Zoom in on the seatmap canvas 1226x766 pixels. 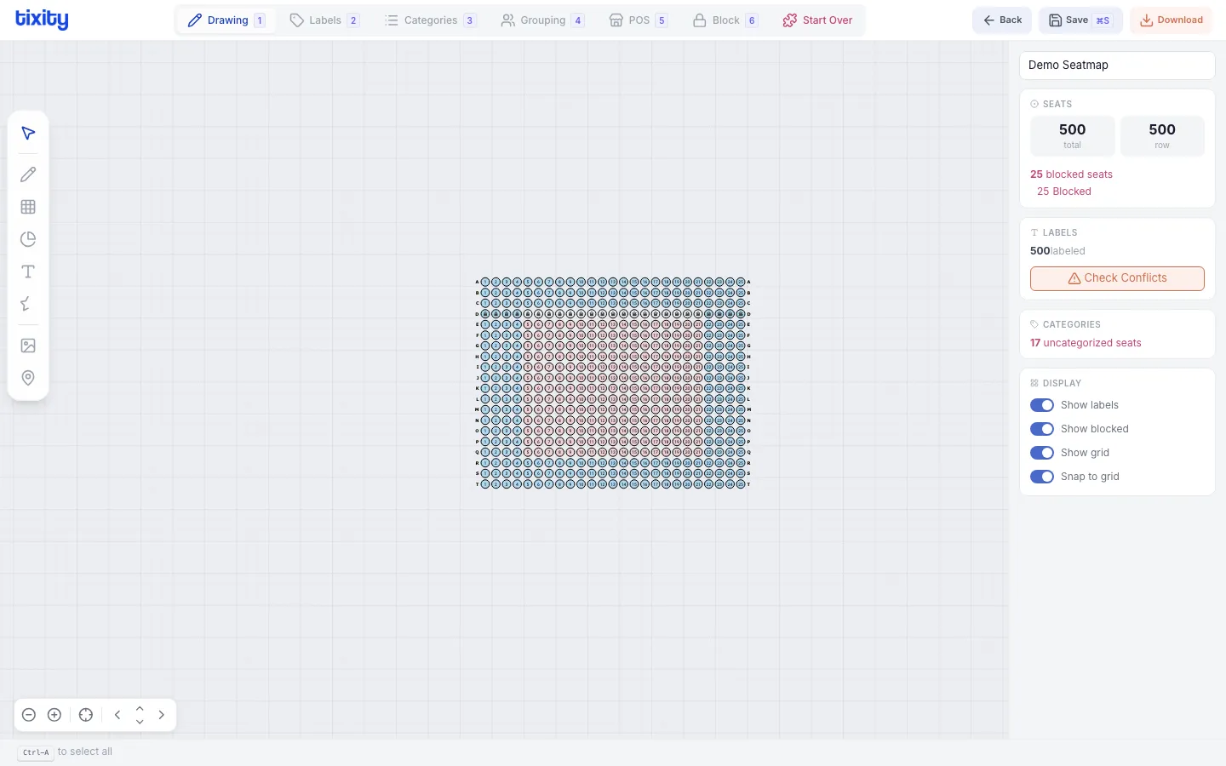tap(54, 715)
